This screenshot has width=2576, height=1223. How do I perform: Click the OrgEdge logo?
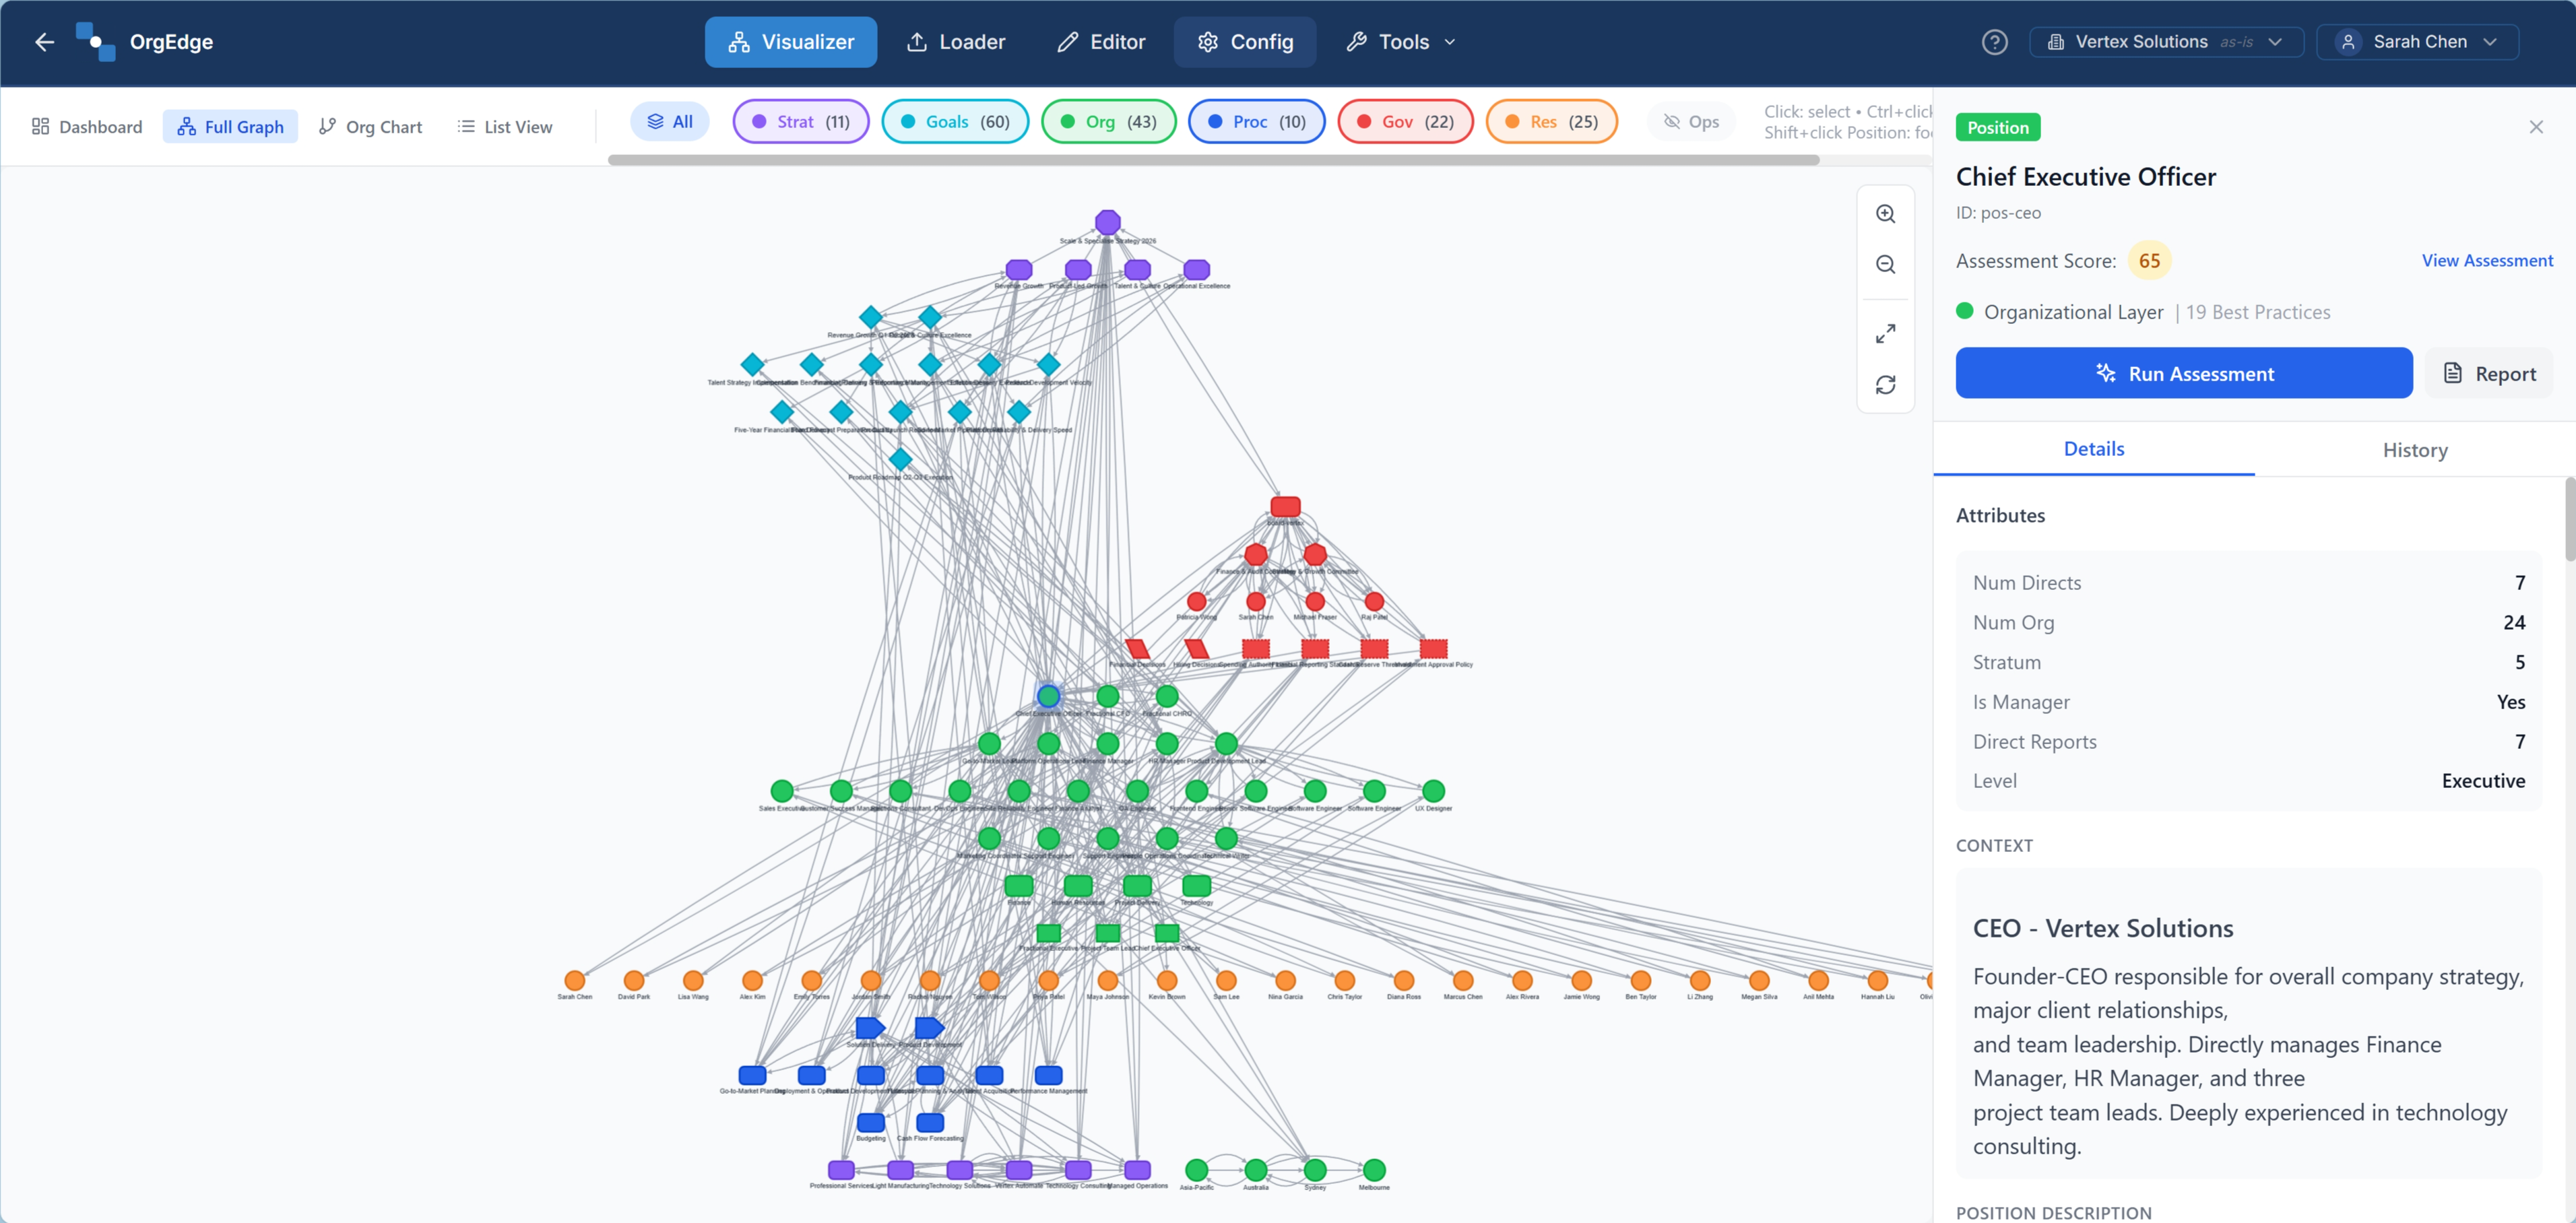coord(96,42)
